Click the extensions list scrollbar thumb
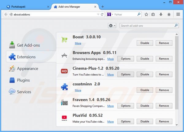The width and height of the screenshot is (184, 132). pos(177,72)
